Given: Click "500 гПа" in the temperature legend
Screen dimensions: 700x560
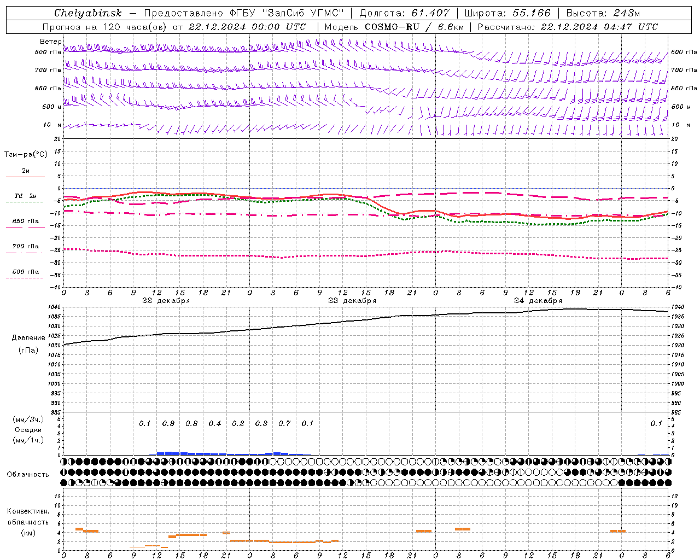Looking at the screenshot, I should coord(26,271).
